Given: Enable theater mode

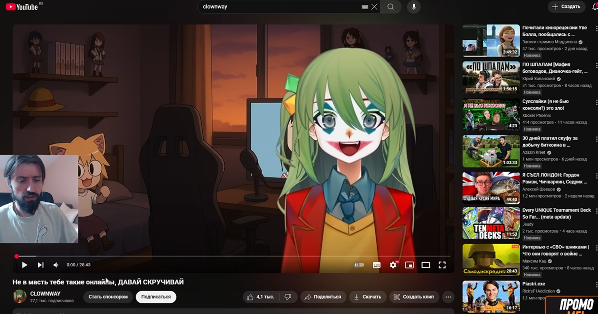Looking at the screenshot, I should coord(426,265).
